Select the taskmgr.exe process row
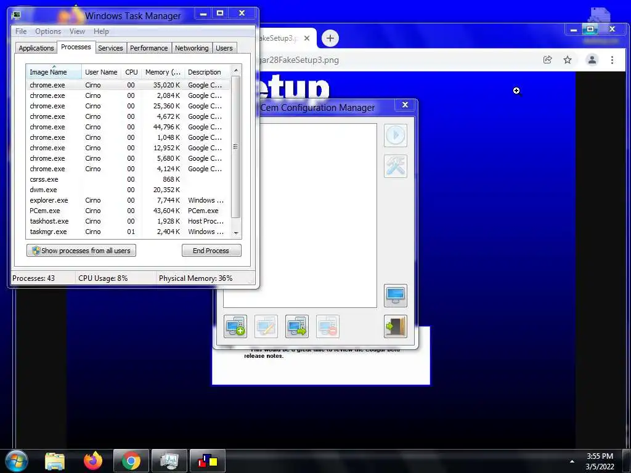The width and height of the screenshot is (631, 473). pos(129,232)
